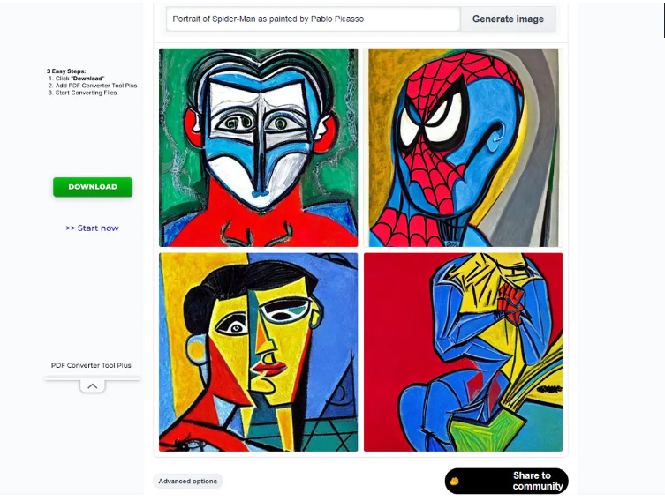665x501 pixels.
Task: Click the Share to community button
Action: (x=506, y=481)
